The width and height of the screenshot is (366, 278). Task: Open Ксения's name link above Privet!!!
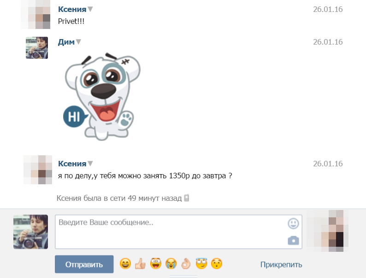click(72, 9)
